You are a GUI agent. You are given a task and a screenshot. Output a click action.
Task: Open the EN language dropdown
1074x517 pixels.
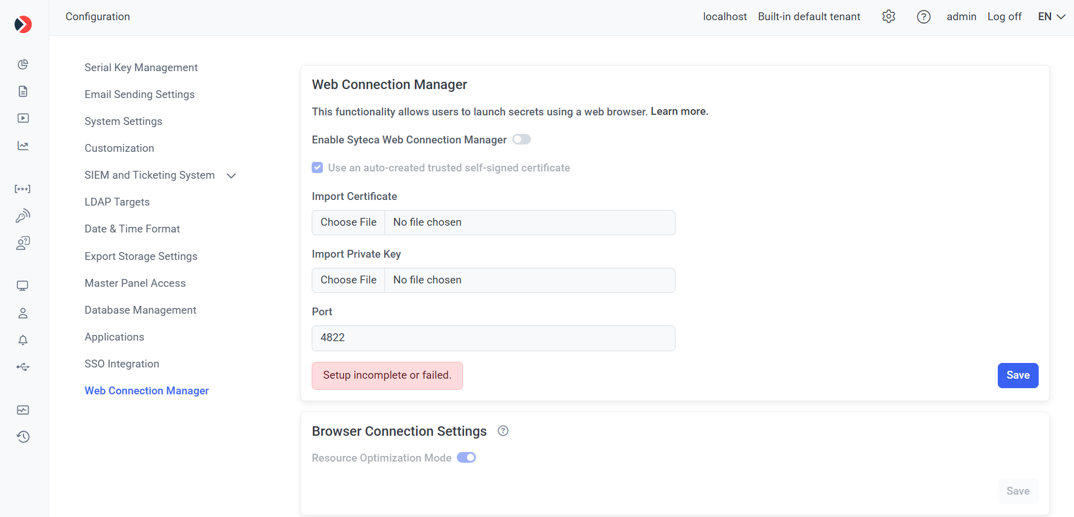pyautogui.click(x=1050, y=16)
